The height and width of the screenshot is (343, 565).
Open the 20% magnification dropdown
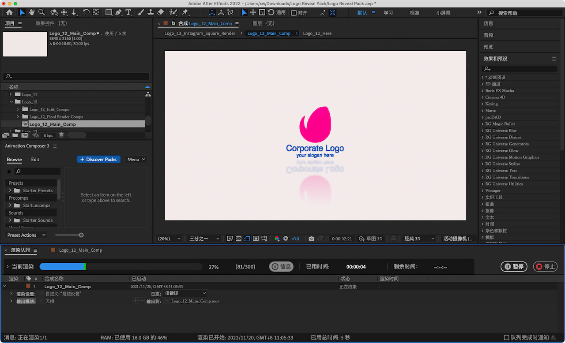169,239
